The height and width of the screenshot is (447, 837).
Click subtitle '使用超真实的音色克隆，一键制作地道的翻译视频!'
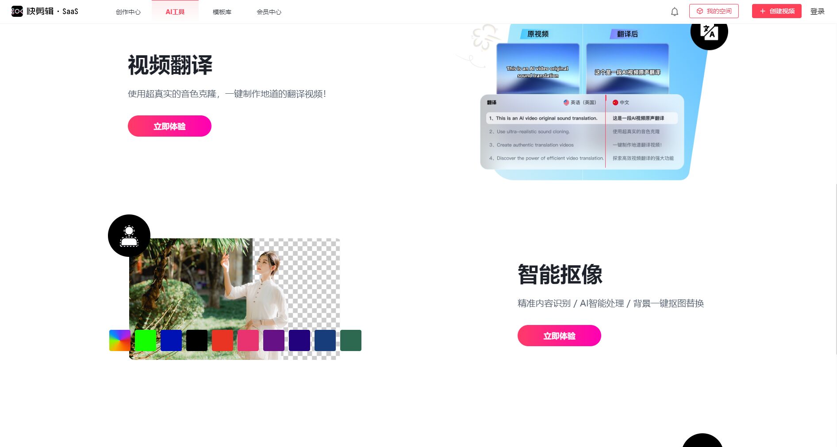pyautogui.click(x=227, y=94)
